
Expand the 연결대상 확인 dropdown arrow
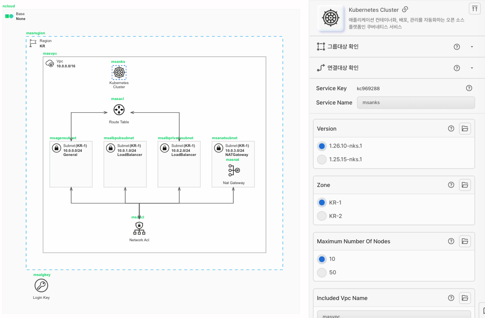coord(472,68)
